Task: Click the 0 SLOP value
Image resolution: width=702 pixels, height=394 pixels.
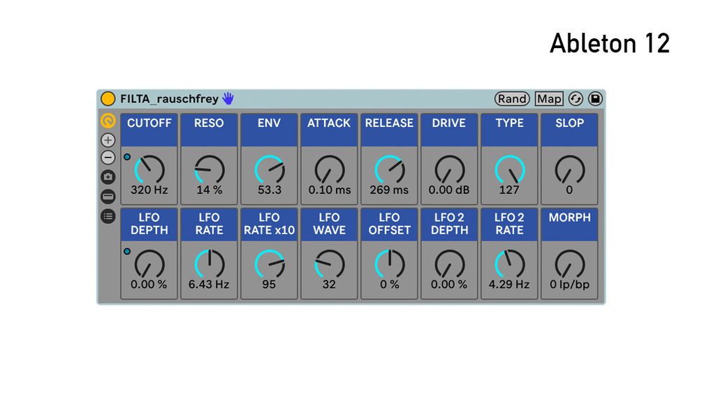Action: coord(569,190)
